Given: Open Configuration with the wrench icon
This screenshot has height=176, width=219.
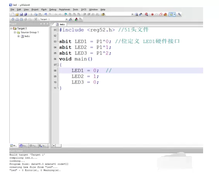Looking at the screenshot, I should pyautogui.click(x=179, y=14).
